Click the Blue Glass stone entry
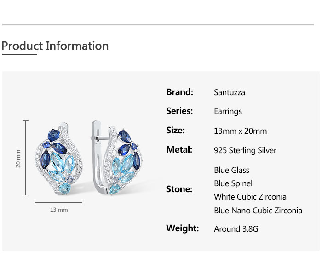The height and width of the screenshot is (274, 322). (x=231, y=170)
